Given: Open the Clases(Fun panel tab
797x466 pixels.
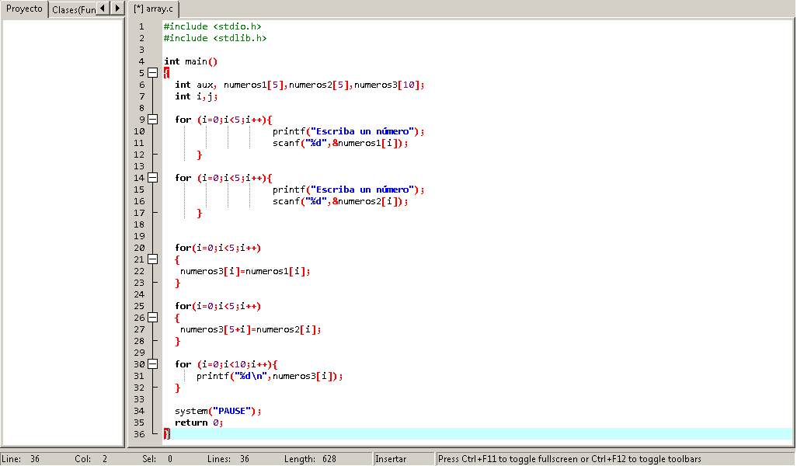Looking at the screenshot, I should pos(75,10).
